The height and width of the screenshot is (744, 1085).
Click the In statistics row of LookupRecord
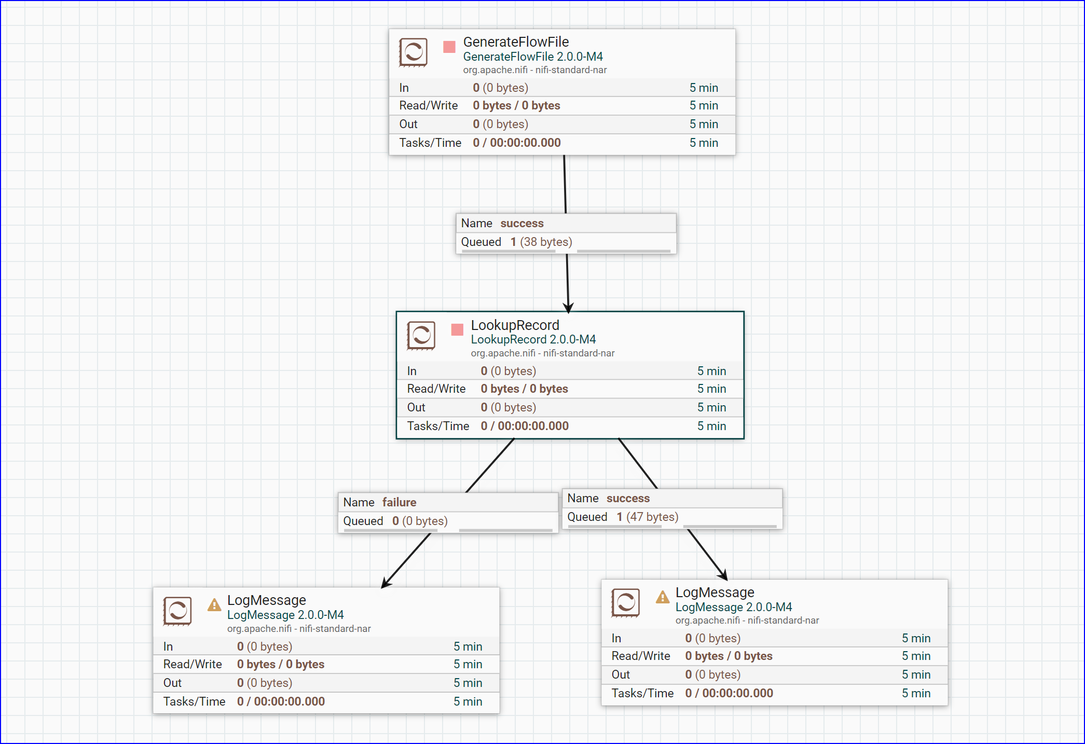pyautogui.click(x=569, y=370)
